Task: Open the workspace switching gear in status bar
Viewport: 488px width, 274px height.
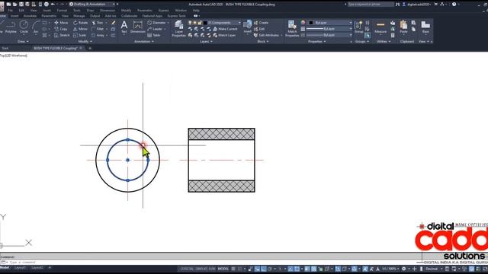Action: click(x=403, y=269)
